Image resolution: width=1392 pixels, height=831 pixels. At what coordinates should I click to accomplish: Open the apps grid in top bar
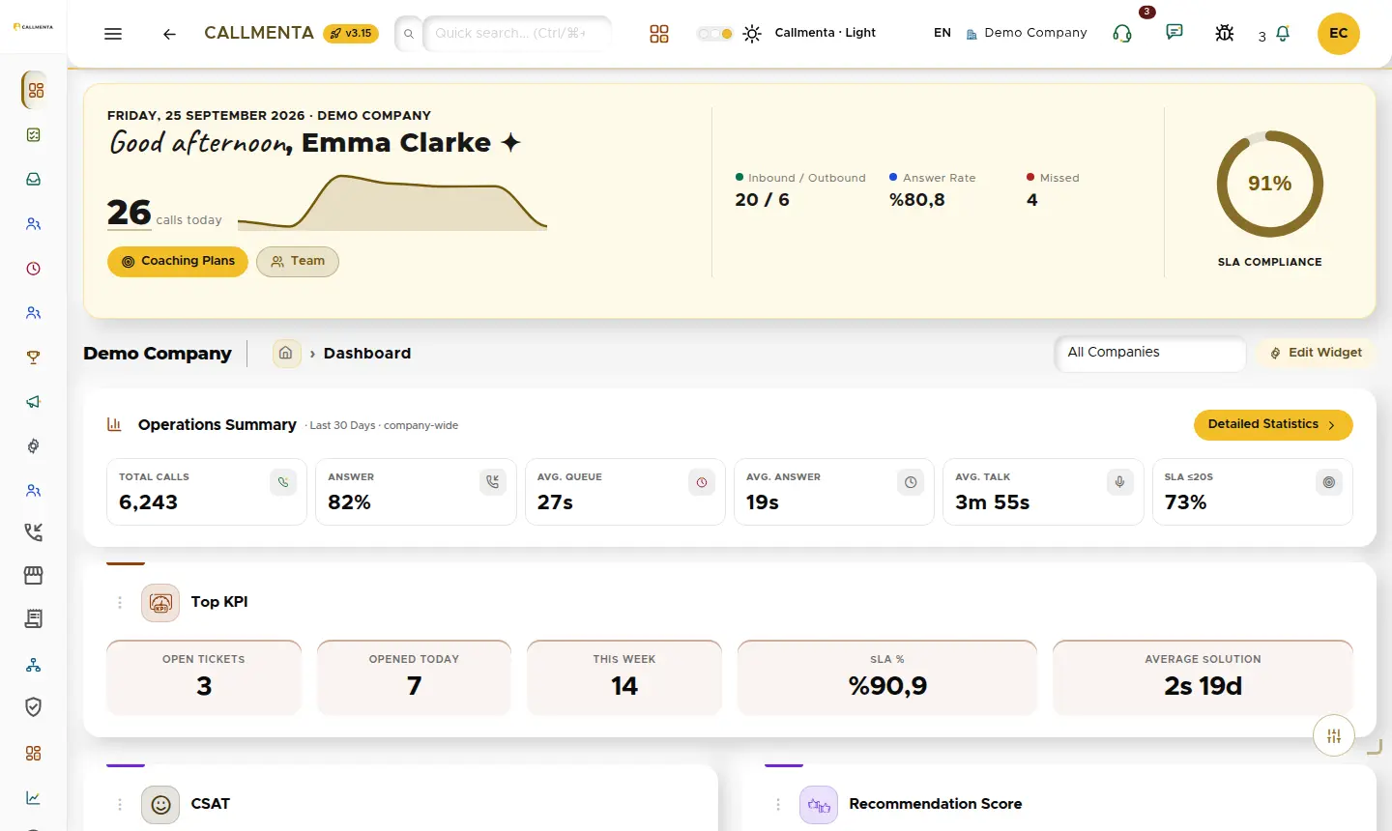pos(659,34)
